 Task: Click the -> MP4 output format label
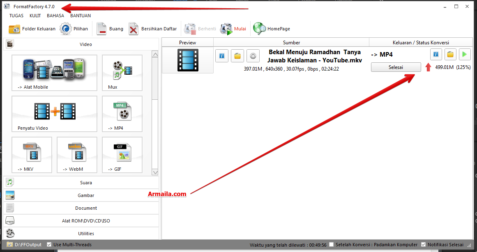(x=382, y=55)
